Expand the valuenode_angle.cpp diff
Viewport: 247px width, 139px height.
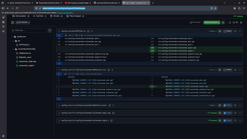pos(59,113)
